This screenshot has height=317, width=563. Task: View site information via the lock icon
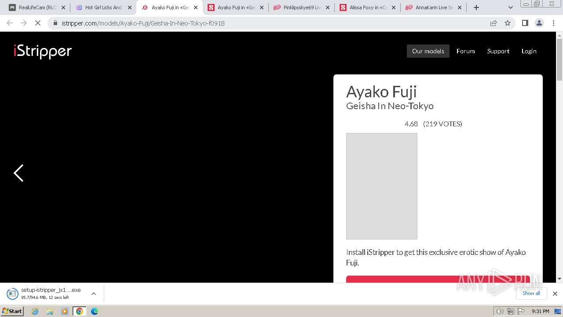point(55,23)
